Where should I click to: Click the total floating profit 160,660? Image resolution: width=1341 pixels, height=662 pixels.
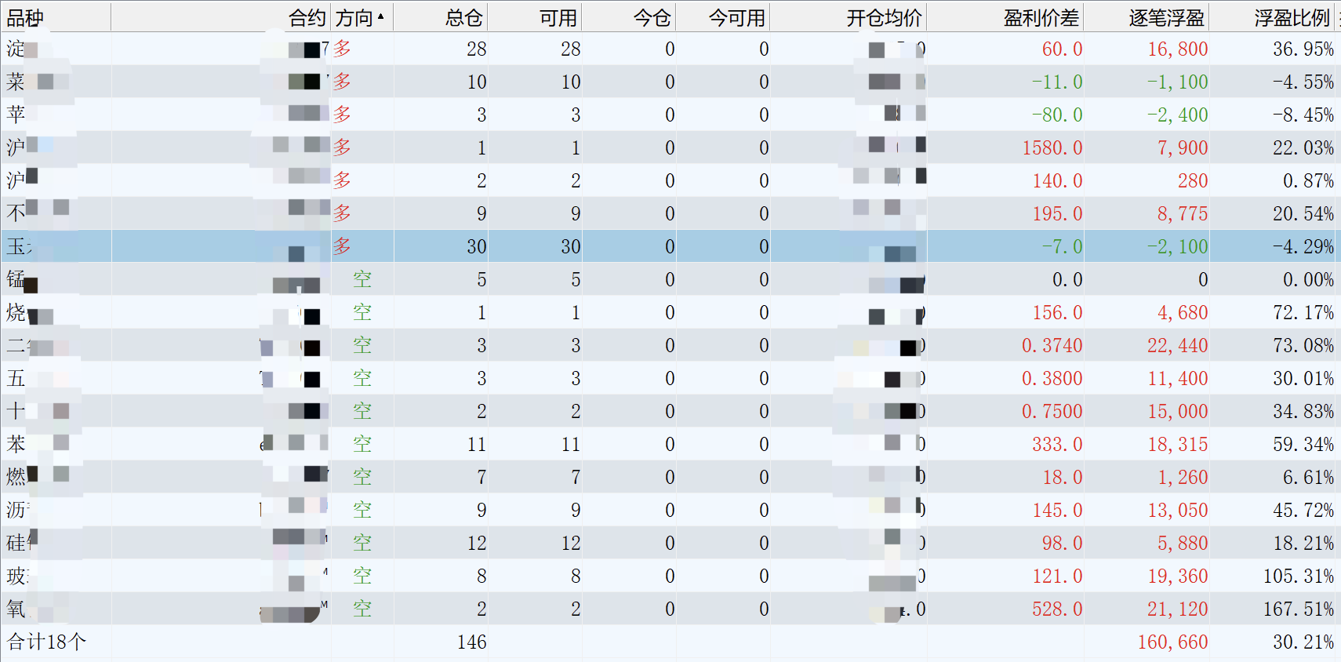tap(1172, 642)
